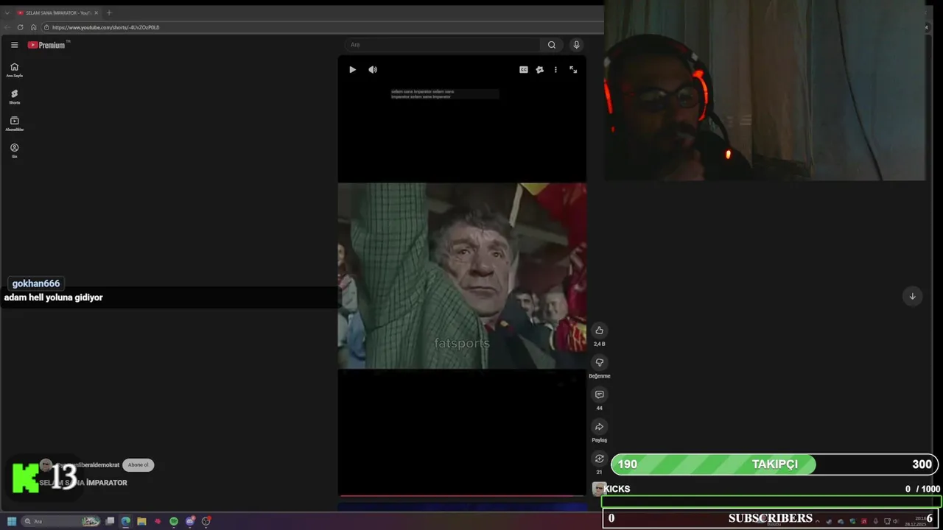This screenshot has height=530, width=943.
Task: Open Discord from the taskbar
Action: point(190,521)
